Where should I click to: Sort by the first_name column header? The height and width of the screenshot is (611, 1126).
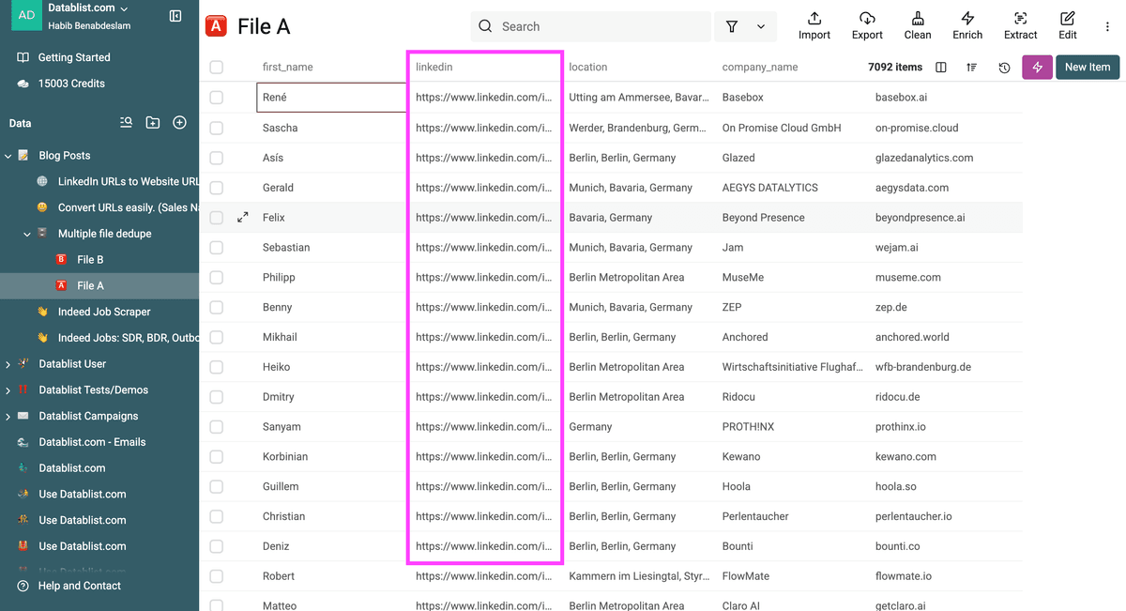pyautogui.click(x=288, y=68)
